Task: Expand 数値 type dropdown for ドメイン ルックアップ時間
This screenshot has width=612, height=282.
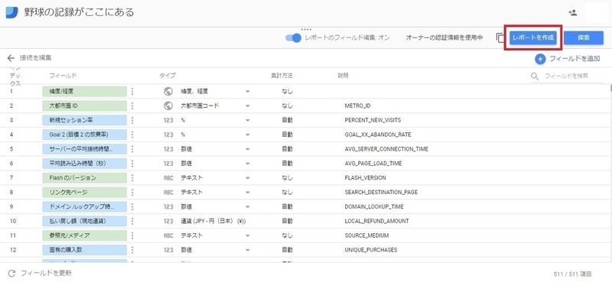Action: 247,207
